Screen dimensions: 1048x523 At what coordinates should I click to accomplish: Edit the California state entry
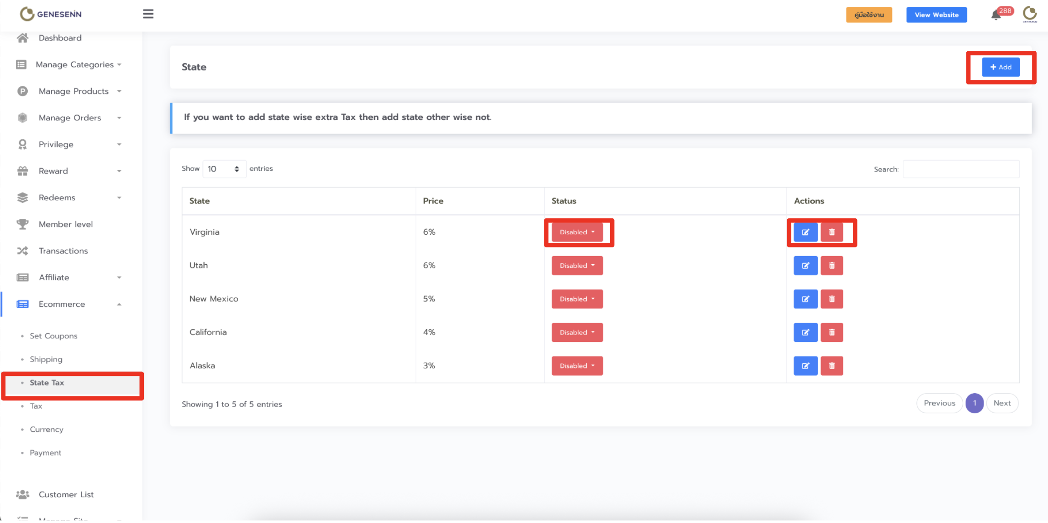805,332
